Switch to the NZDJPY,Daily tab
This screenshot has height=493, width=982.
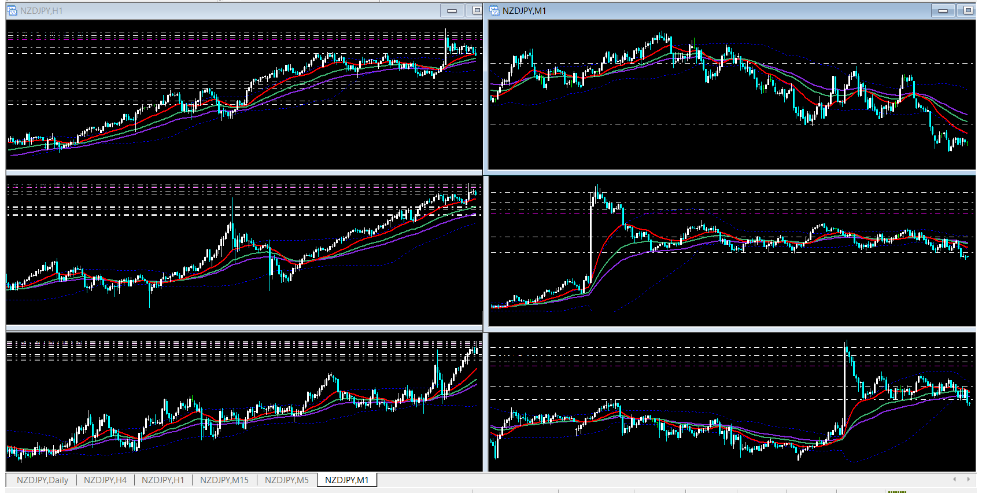click(x=42, y=480)
